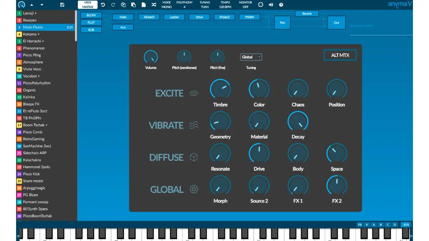
Task: Click the EXCITE section icon
Action: click(x=194, y=93)
